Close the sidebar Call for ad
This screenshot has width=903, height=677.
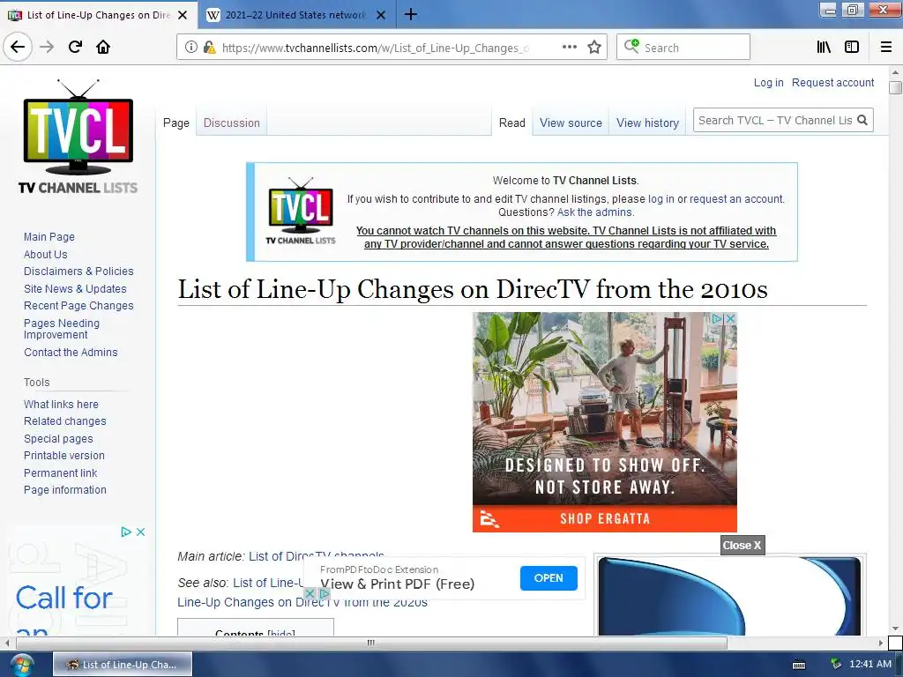(140, 532)
